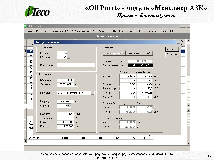Click the Поставщик field with ОАО text
Viewport: 214px width, 160px height.
click(74, 93)
